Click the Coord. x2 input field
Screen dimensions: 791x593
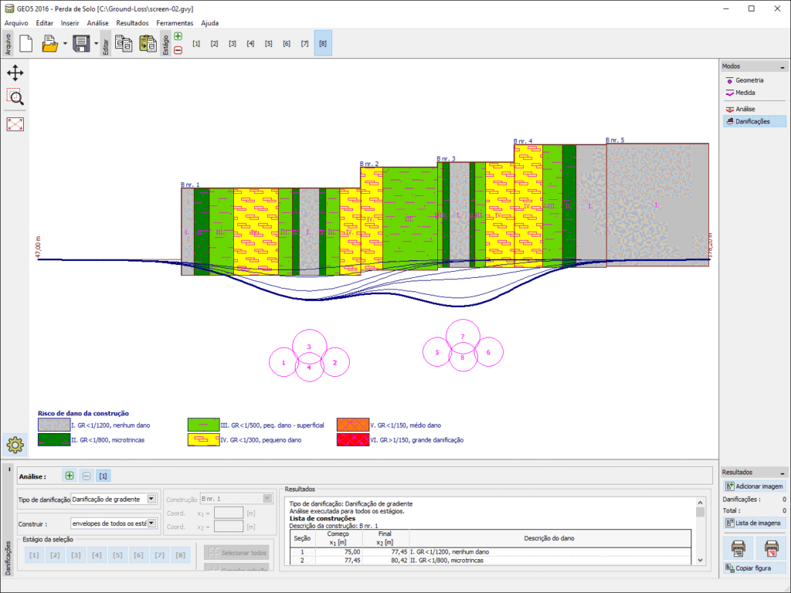point(229,527)
